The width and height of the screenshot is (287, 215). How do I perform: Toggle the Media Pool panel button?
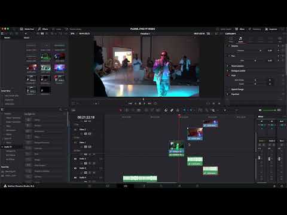(27, 29)
